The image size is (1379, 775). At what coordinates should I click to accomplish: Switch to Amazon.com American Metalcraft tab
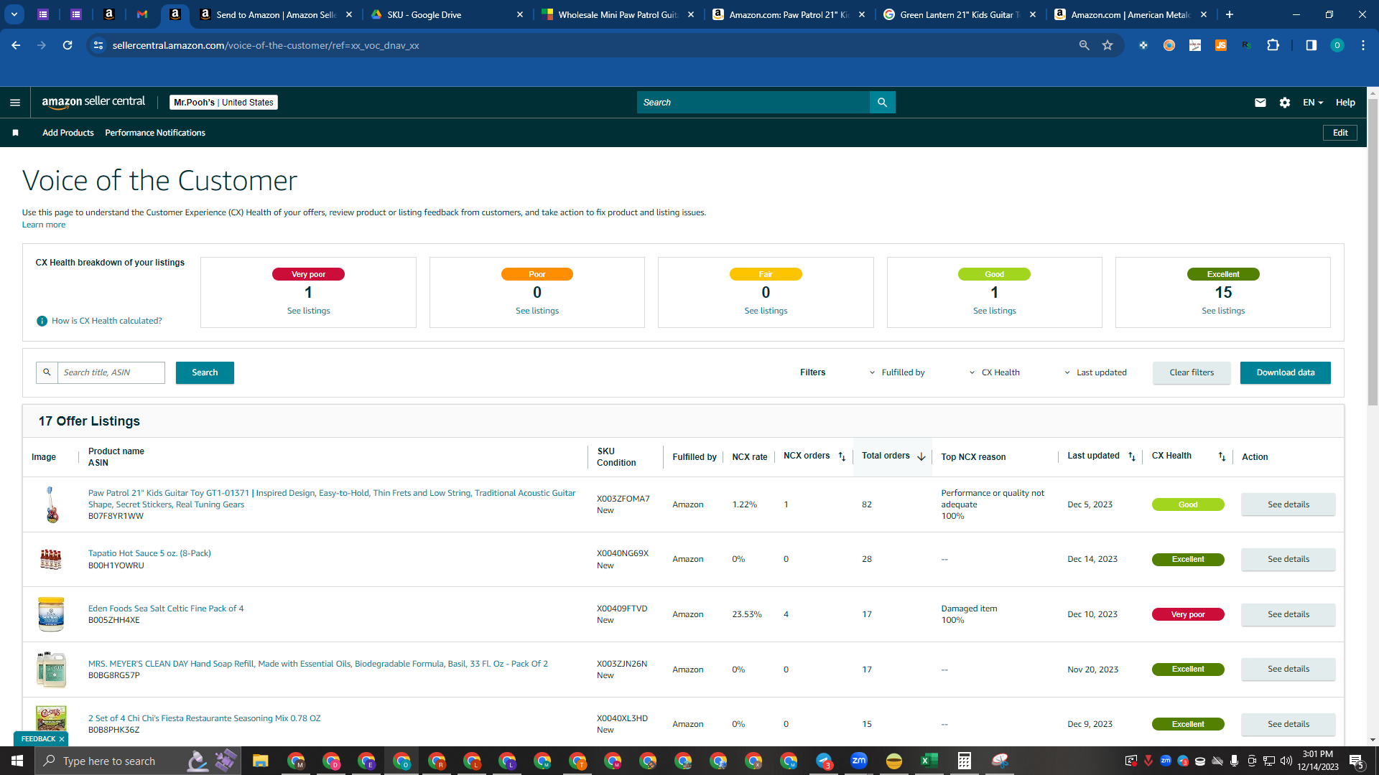click(x=1130, y=14)
